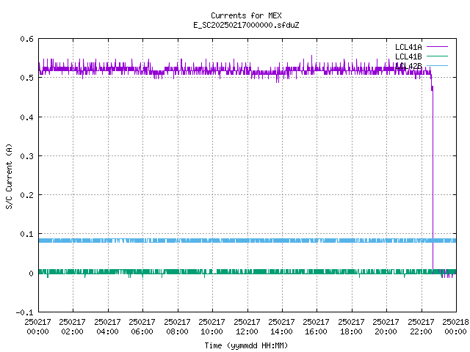
Task: Click the filename 'E_SC20250217000000.sfduZ'
Action: click(x=246, y=25)
